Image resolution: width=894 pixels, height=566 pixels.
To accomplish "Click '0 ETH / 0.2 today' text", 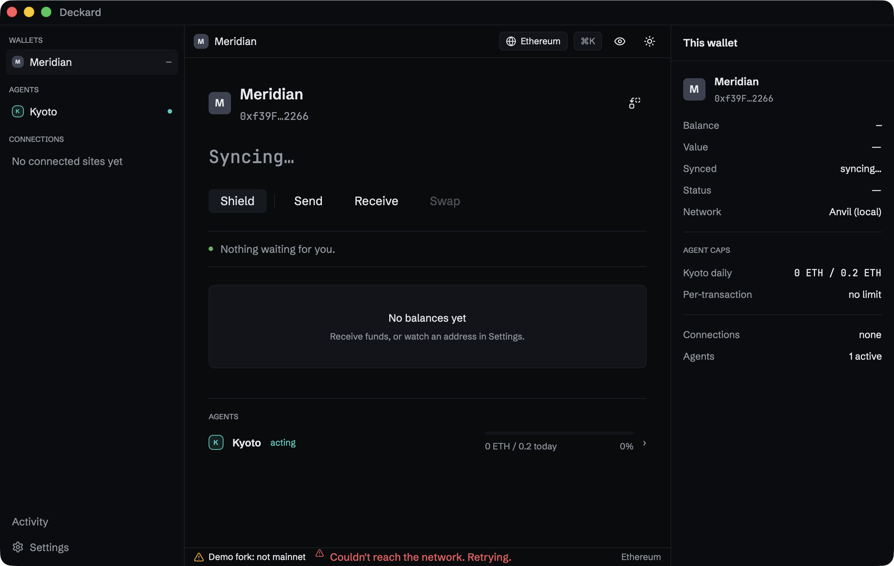I will pyautogui.click(x=521, y=446).
